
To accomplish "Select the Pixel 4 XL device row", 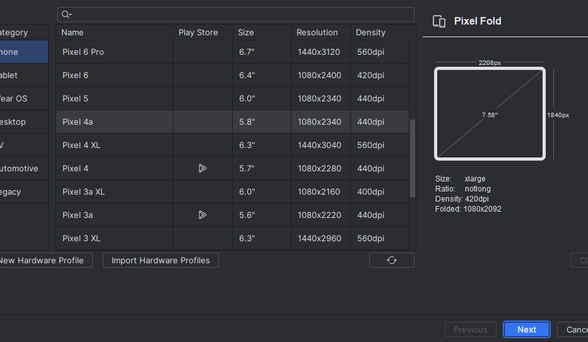I will (x=233, y=145).
